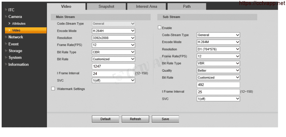Open Main Stream Bit Rate Type dropdown
This screenshot has width=286, height=137.
(113, 52)
